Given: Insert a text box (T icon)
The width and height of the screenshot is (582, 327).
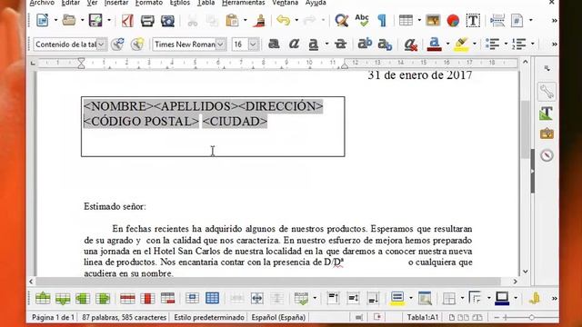Looking at the screenshot, I should tap(473, 20).
